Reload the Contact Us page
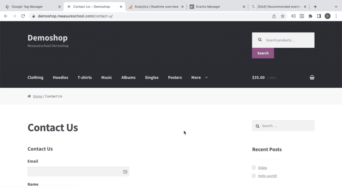342x188 pixels. [23, 16]
